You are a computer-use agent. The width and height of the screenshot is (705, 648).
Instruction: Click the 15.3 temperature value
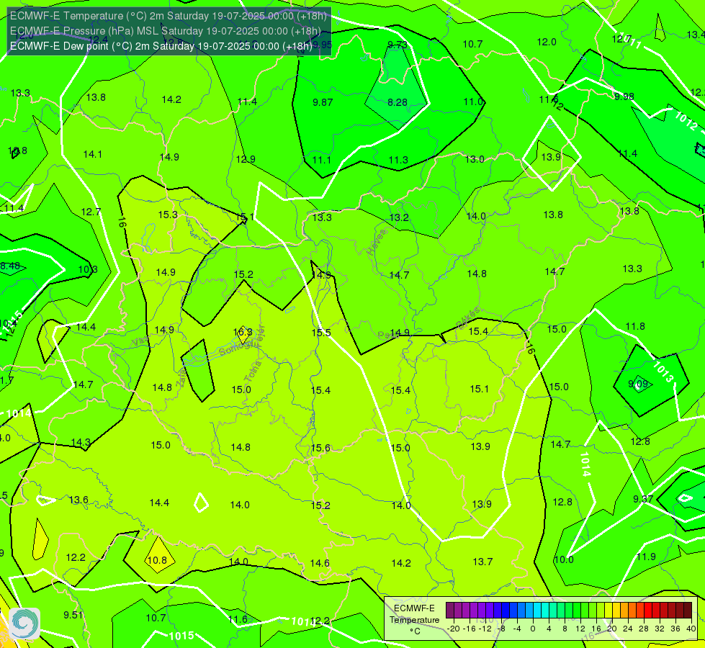tap(168, 215)
